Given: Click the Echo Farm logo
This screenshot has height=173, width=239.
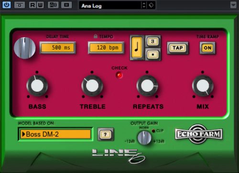Looking at the screenshot, I should [x=199, y=134].
